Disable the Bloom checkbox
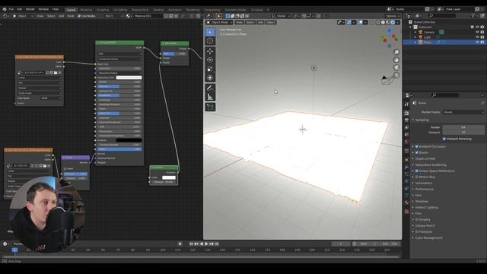 [x=417, y=152]
